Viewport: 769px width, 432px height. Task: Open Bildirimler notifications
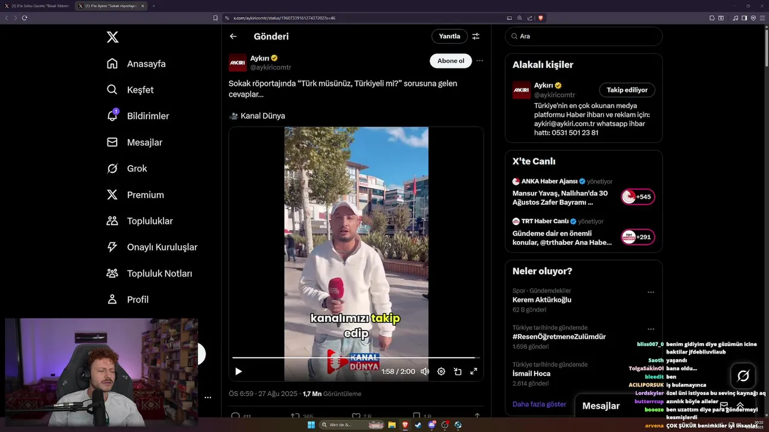click(138, 116)
